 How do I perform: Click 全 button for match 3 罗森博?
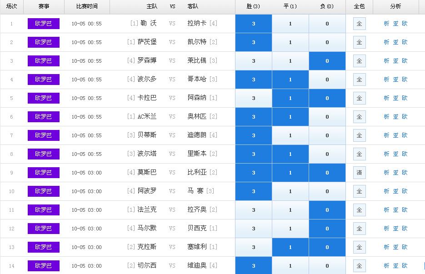coord(360,61)
